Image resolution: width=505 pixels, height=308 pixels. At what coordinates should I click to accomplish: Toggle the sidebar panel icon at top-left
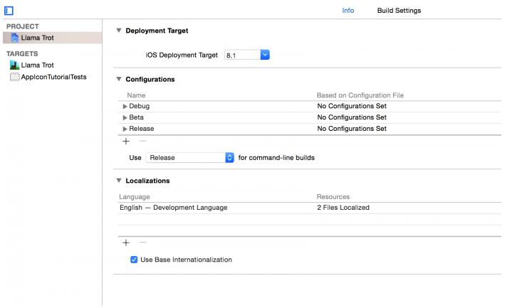(x=9, y=11)
